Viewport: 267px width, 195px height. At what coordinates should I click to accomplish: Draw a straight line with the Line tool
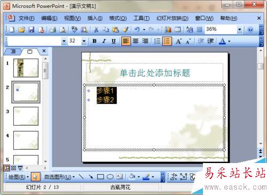coord(81,177)
